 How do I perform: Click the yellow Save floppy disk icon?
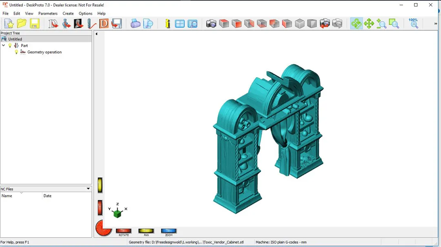(35, 24)
